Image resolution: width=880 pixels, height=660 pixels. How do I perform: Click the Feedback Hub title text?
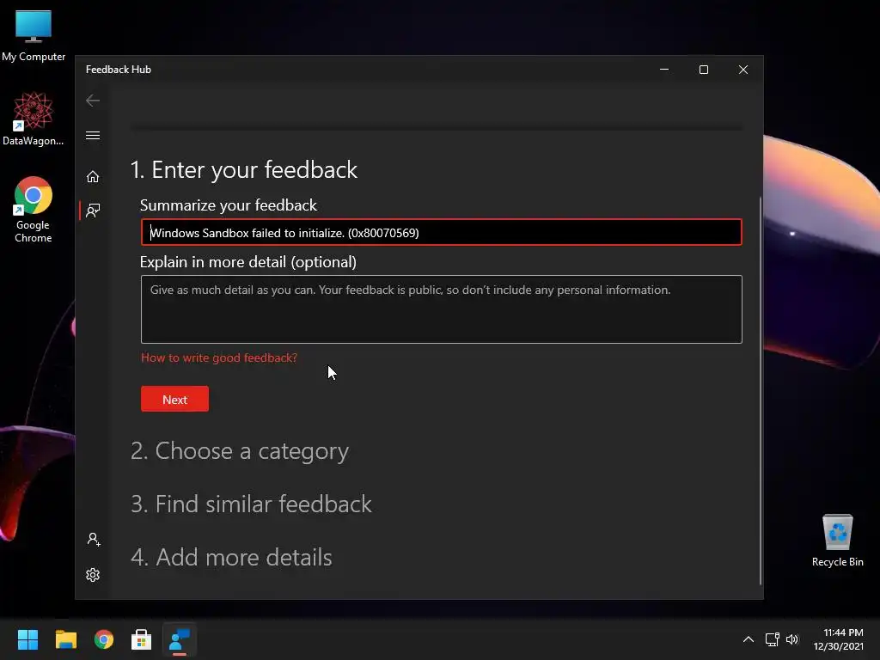[x=119, y=70]
